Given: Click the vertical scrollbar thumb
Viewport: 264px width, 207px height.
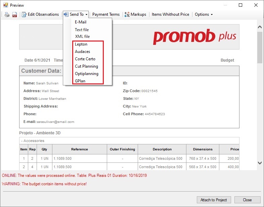Looking at the screenshot, I should (260, 47).
